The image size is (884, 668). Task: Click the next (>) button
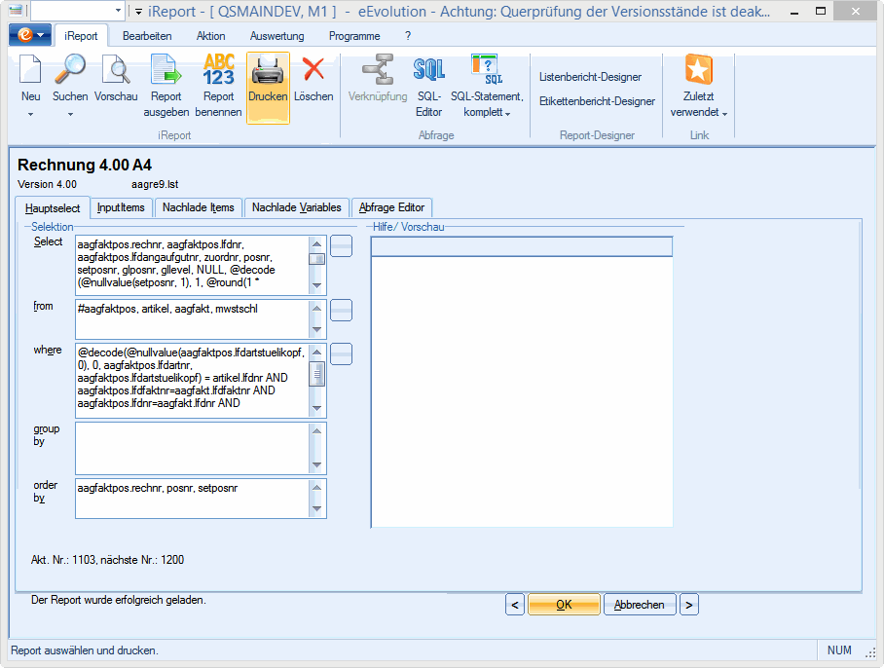pos(689,605)
